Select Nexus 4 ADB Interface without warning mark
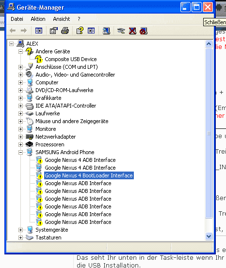Image resolution: width=226 pixels, height=268 pixels. [x=80, y=168]
